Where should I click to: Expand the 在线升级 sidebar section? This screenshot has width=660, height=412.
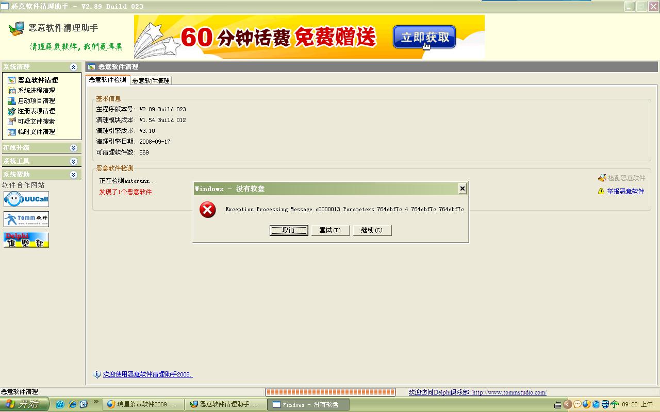click(73, 148)
